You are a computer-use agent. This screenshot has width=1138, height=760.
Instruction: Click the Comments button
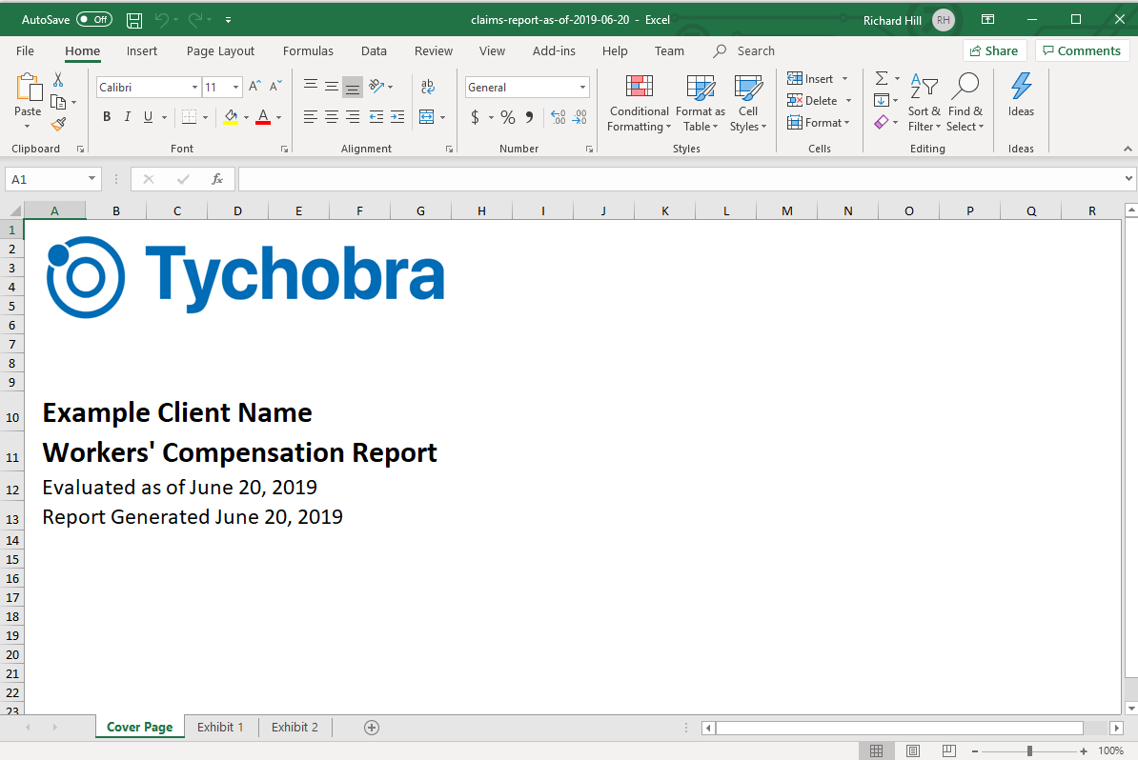coord(1082,50)
